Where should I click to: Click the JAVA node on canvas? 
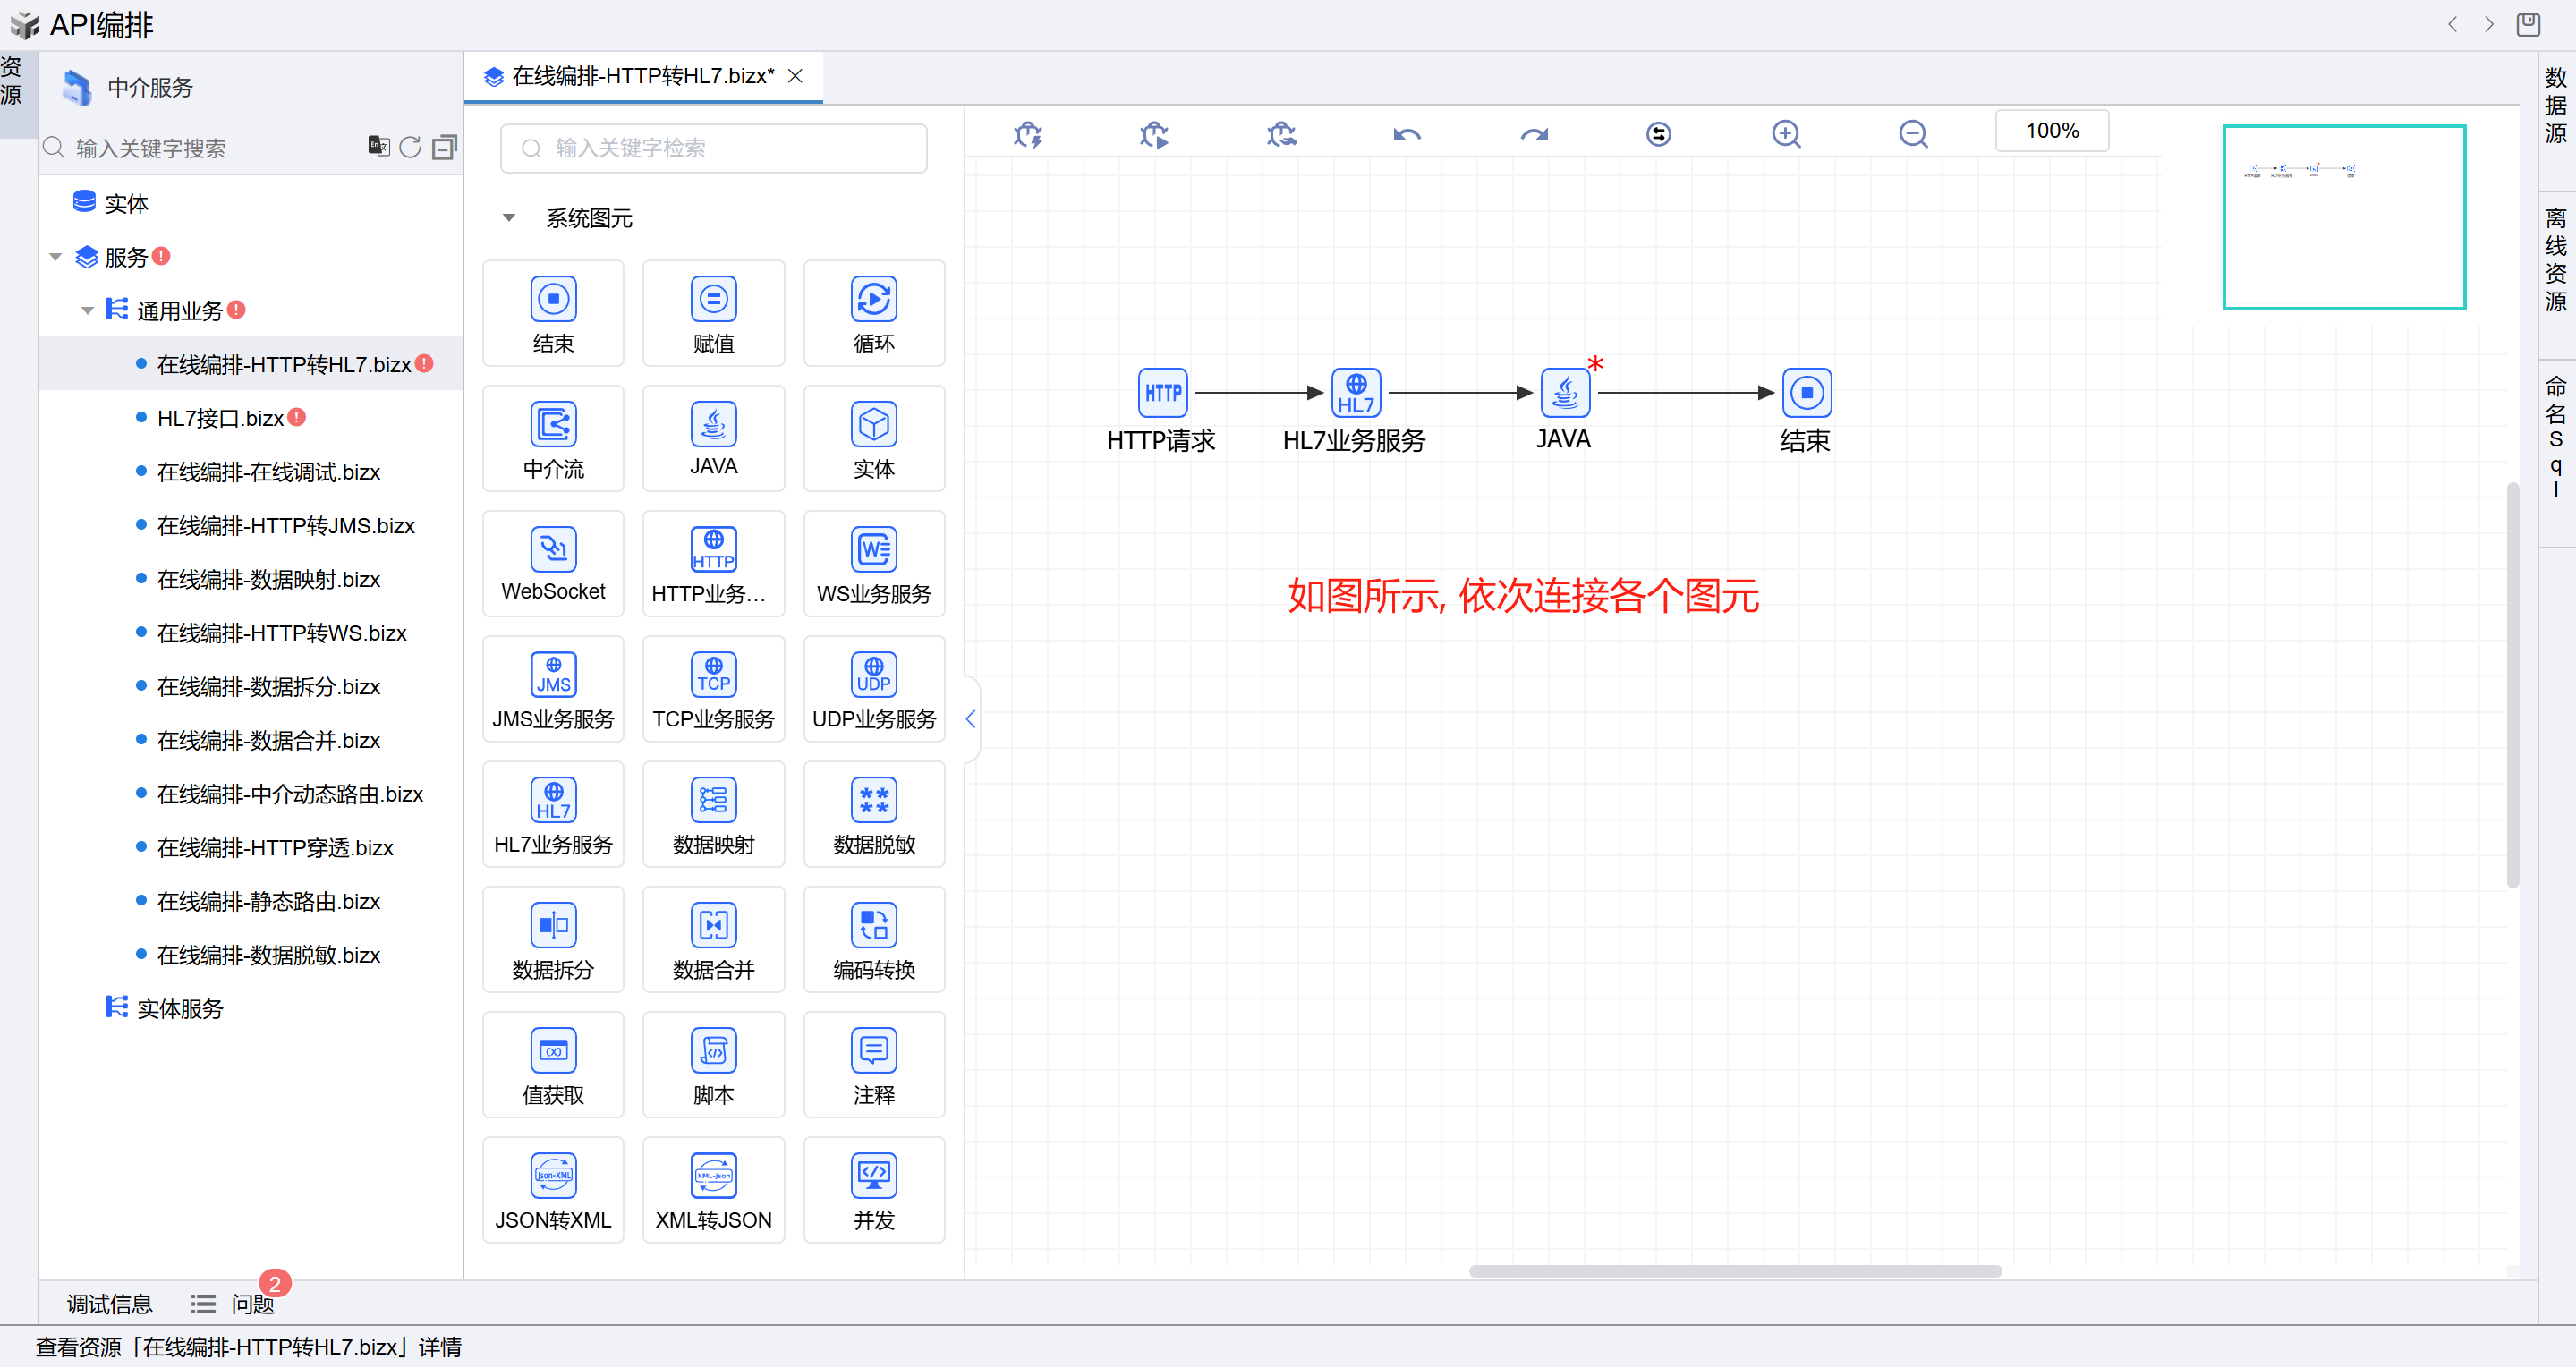(x=1564, y=393)
